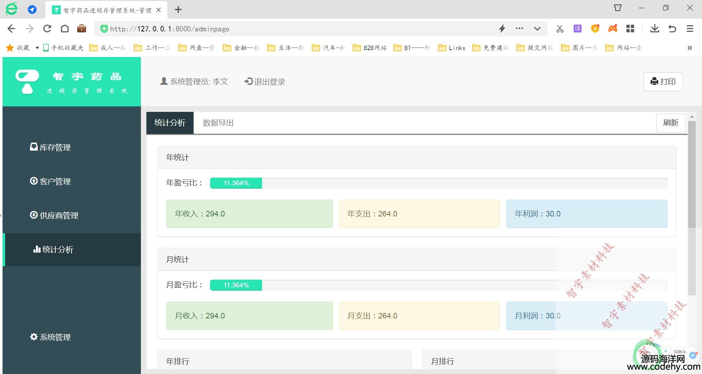This screenshot has height=374, width=702.
Task: Switch to the 数据导出 tab
Action: click(218, 123)
